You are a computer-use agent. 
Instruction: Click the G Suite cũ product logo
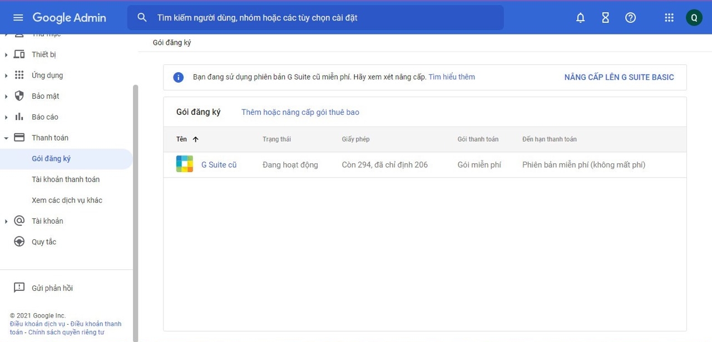pos(185,164)
